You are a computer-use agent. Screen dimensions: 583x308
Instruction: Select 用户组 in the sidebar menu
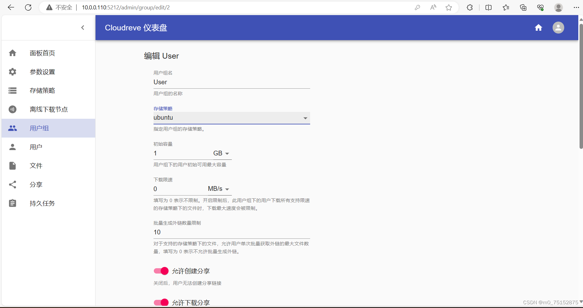coord(39,128)
